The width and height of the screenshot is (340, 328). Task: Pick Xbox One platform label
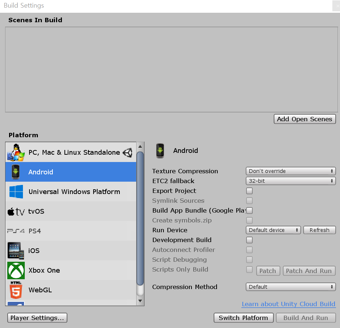[44, 270]
